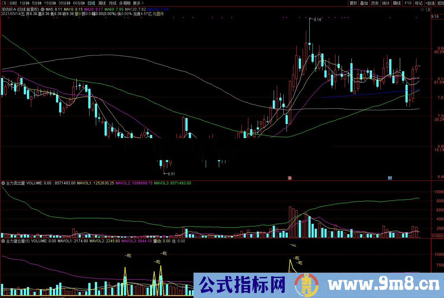Click the 张 news marker on the chart
This screenshot has height=298, width=444.
tap(290, 178)
